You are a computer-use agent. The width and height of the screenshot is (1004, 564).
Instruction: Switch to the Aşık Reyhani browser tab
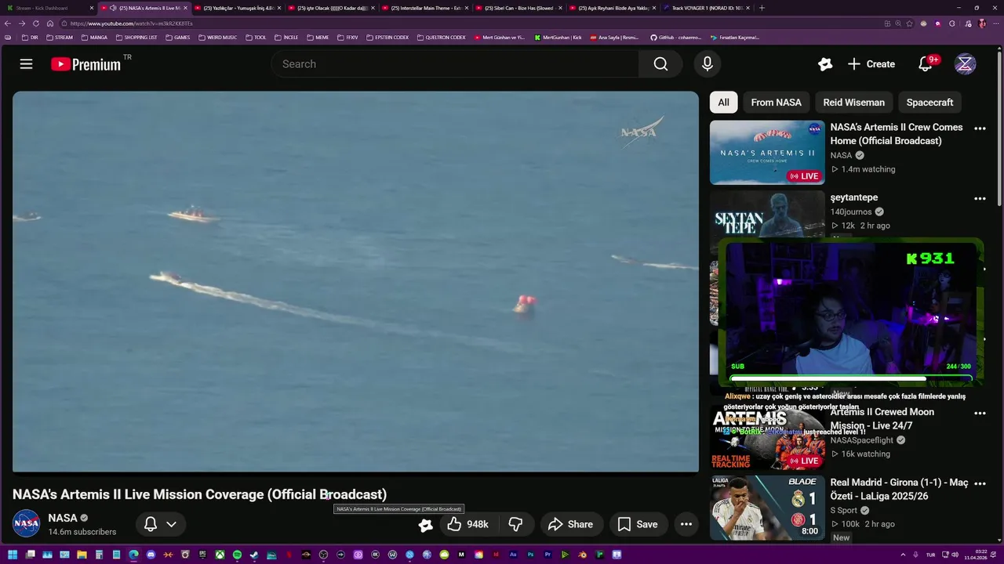(x=613, y=8)
